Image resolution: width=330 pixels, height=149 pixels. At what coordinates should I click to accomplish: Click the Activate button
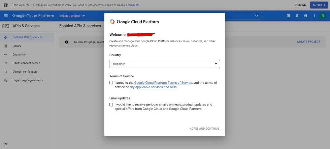pos(319,5)
